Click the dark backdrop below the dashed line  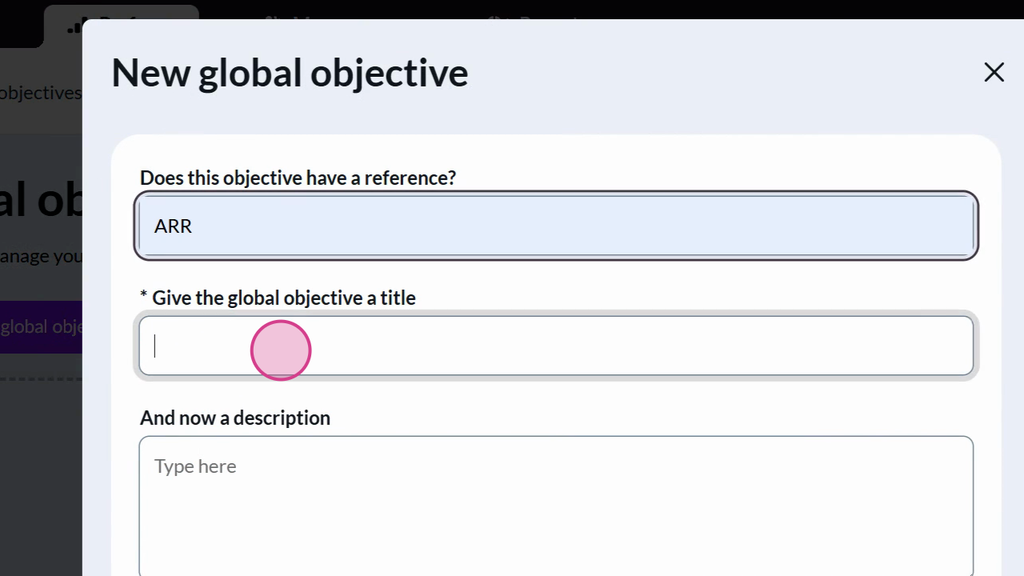click(40, 480)
